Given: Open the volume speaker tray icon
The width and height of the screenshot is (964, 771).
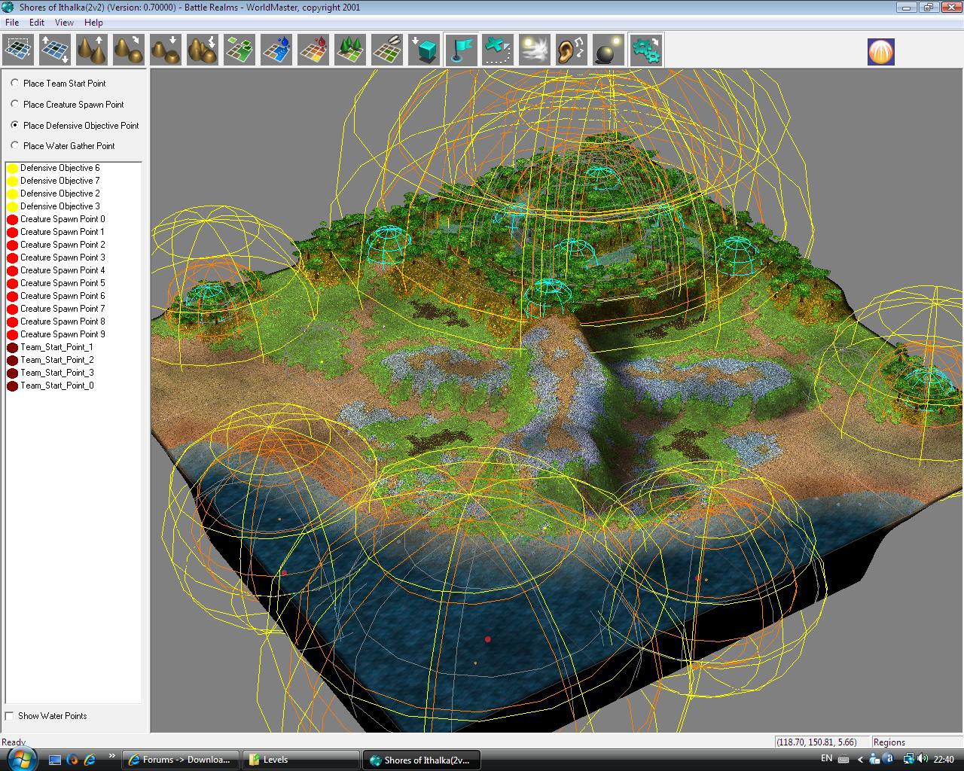Looking at the screenshot, I should [923, 759].
